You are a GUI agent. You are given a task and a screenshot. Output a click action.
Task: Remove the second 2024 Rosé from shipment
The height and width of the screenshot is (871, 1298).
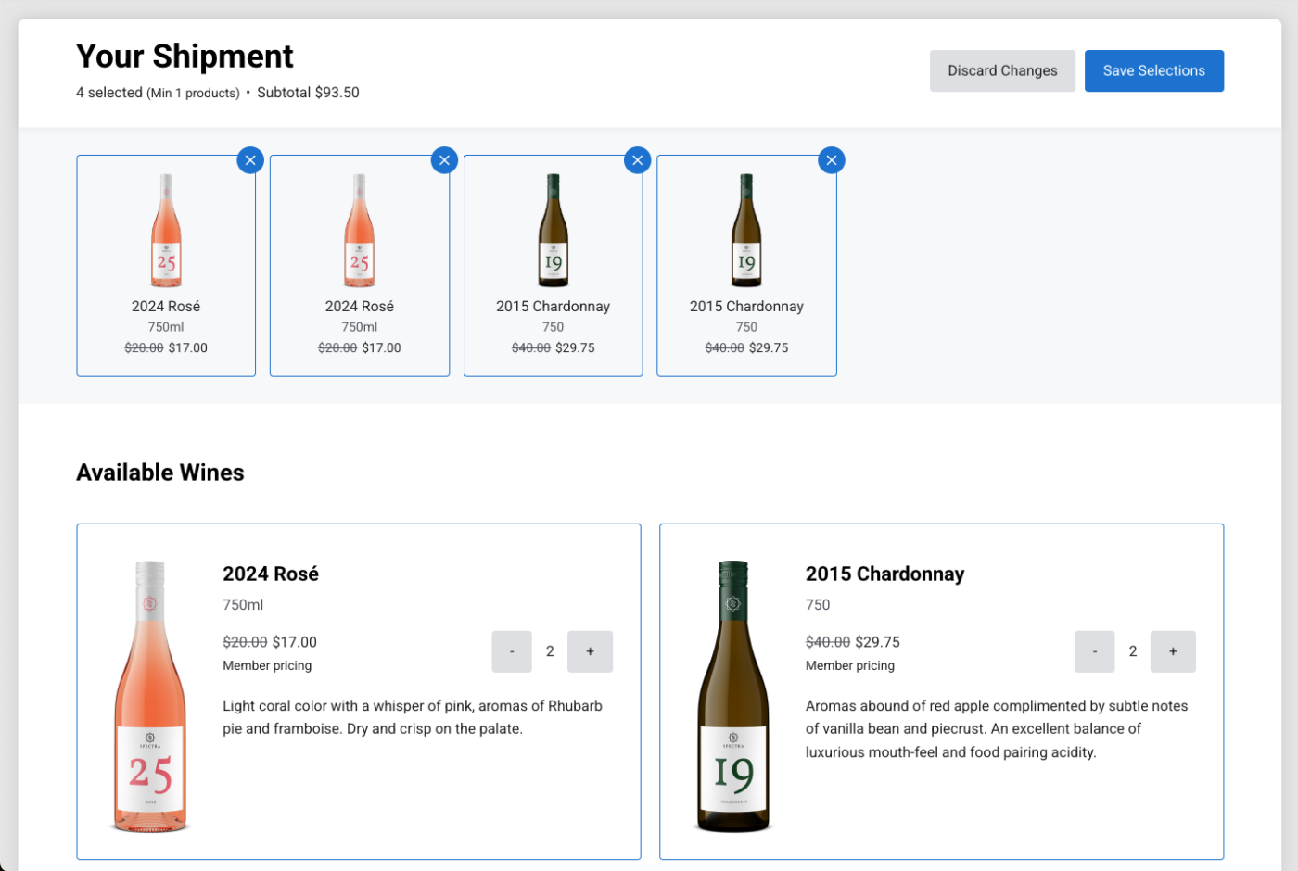(444, 160)
